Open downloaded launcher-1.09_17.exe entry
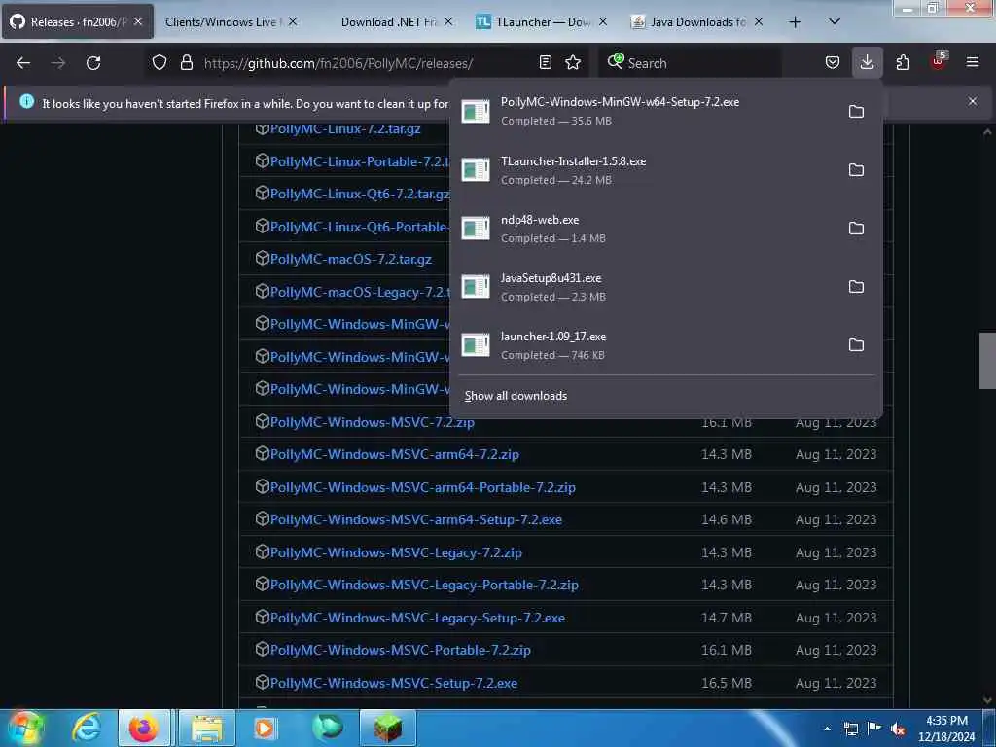 646,345
